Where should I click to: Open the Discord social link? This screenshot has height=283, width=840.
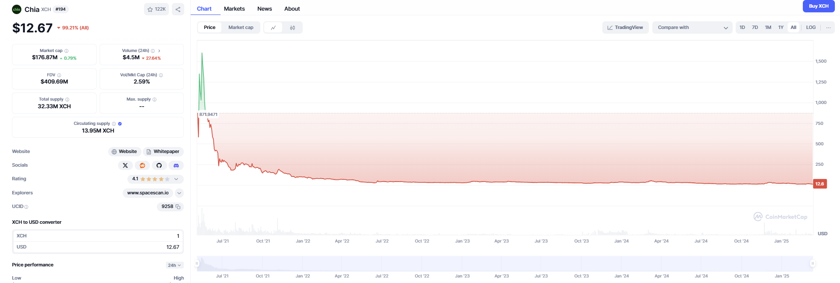[x=176, y=165]
